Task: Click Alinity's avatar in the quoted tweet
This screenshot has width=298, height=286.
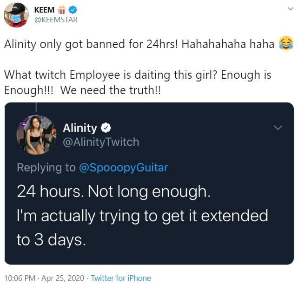Action: [x=35, y=134]
